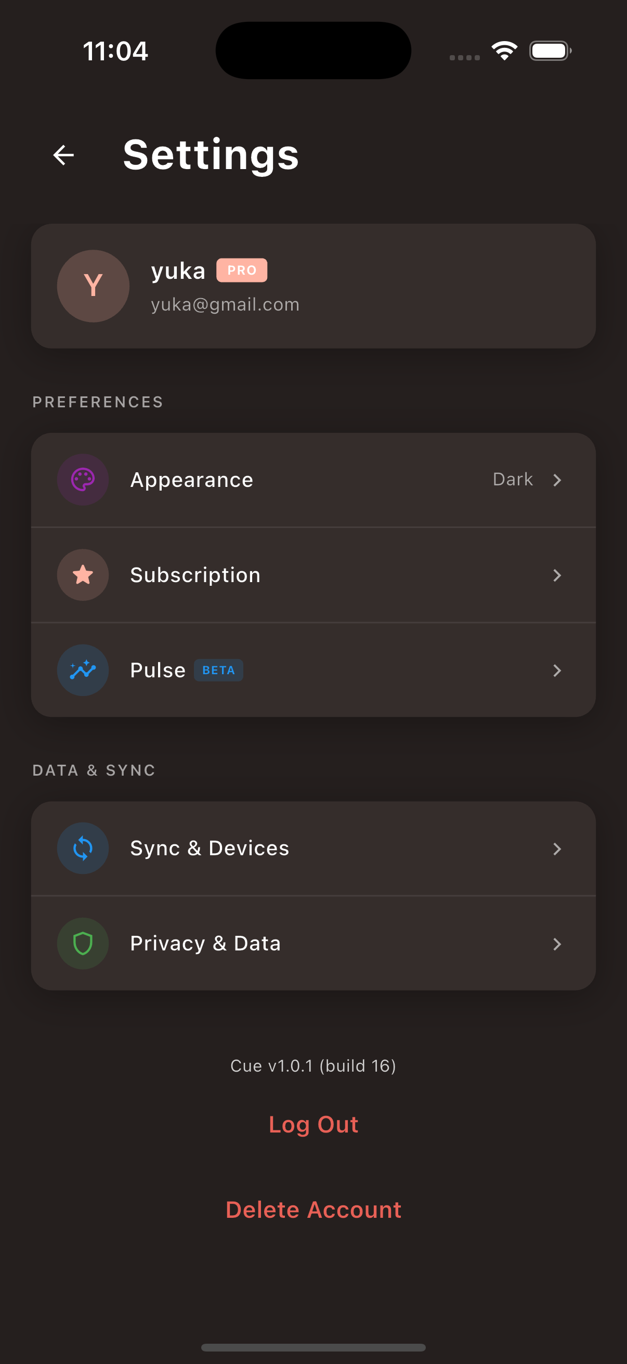627x1364 pixels.
Task: Tap the Wi-Fi status icon
Action: click(x=504, y=51)
